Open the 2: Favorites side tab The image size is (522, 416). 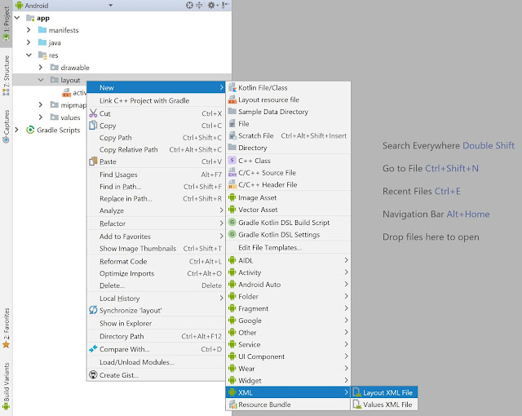tap(6, 328)
